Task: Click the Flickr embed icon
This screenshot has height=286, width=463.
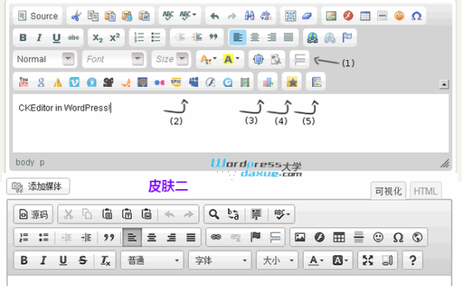Action: click(x=159, y=82)
